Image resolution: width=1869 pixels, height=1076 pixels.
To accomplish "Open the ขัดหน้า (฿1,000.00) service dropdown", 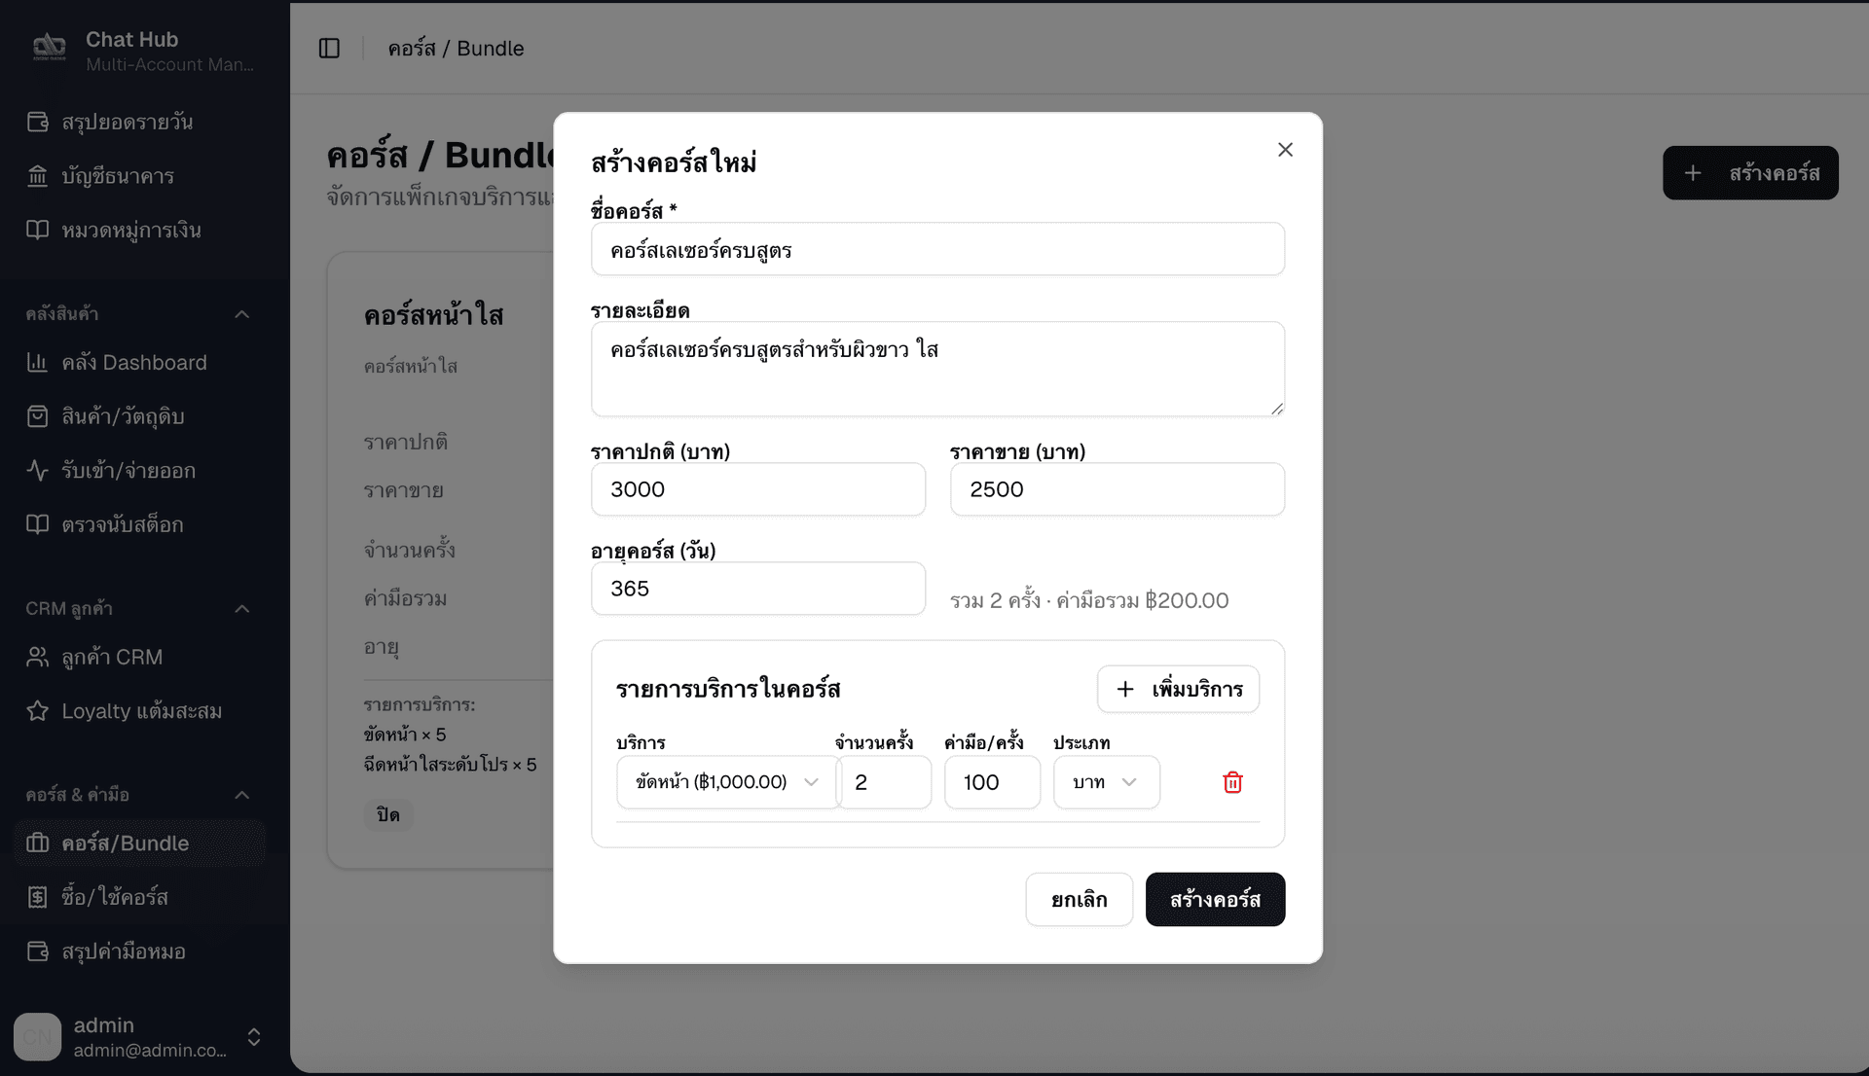I will [x=725, y=782].
